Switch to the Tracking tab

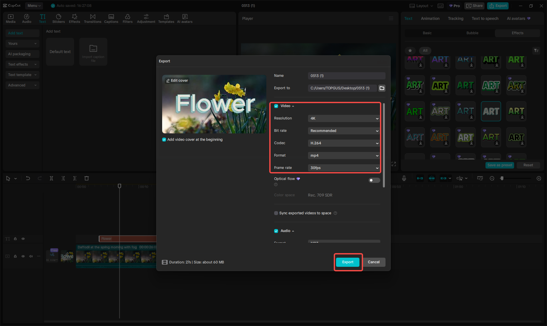(x=456, y=19)
